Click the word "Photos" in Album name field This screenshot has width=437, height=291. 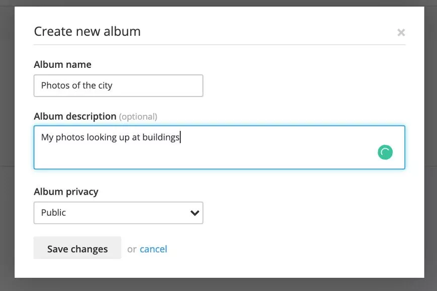pos(55,86)
